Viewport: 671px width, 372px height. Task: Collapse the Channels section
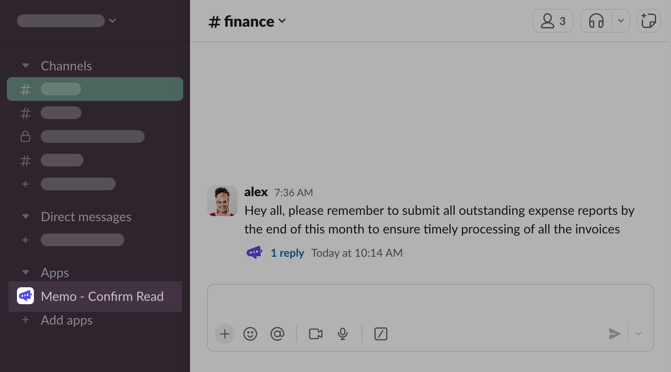26,66
